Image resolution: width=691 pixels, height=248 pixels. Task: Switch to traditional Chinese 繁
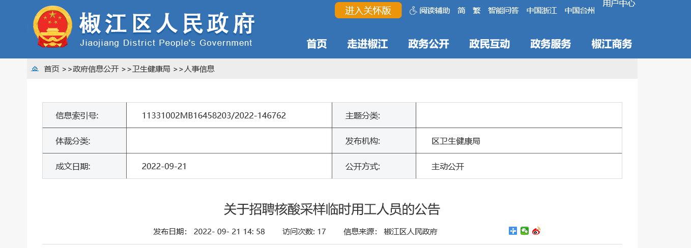(x=476, y=10)
